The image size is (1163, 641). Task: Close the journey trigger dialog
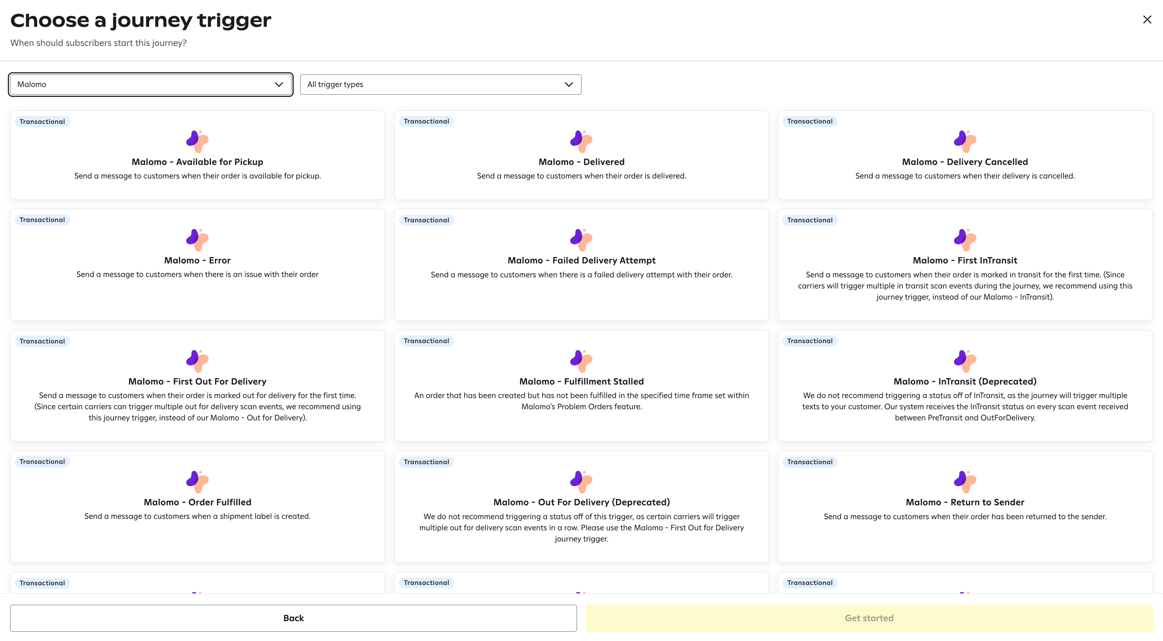pos(1147,19)
